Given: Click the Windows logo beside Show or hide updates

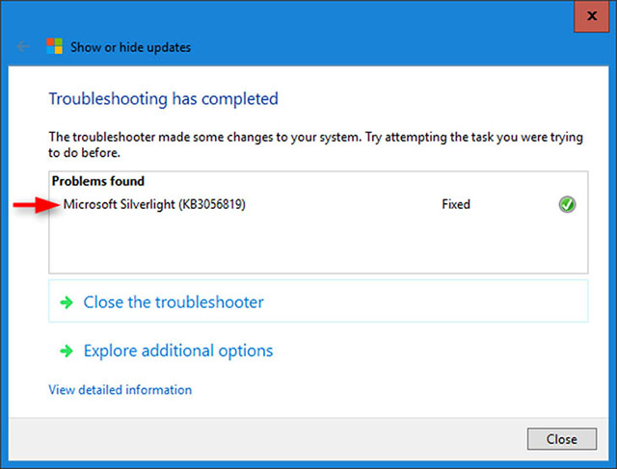Looking at the screenshot, I should (x=54, y=46).
